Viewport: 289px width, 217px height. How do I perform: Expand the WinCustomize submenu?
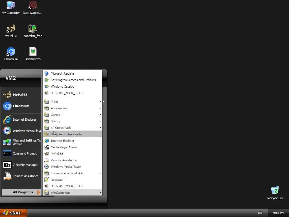point(72,193)
